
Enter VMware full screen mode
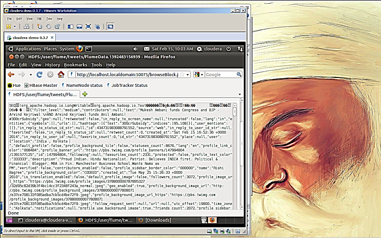(88, 26)
